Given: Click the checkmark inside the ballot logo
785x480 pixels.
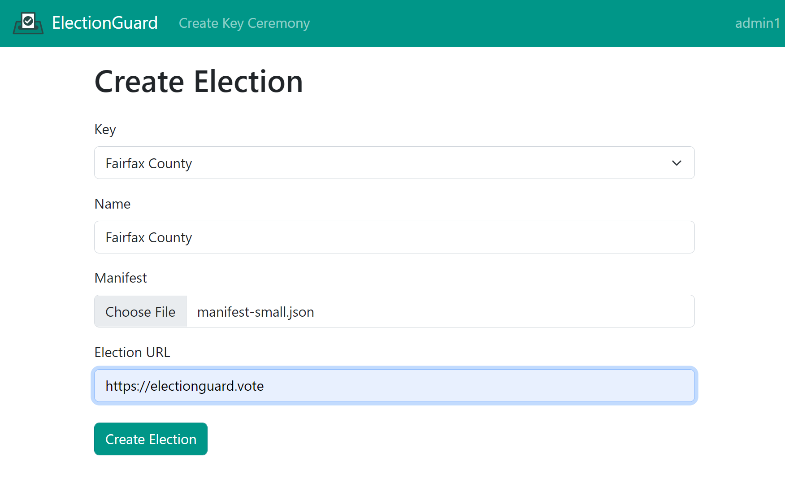Looking at the screenshot, I should point(28,20).
